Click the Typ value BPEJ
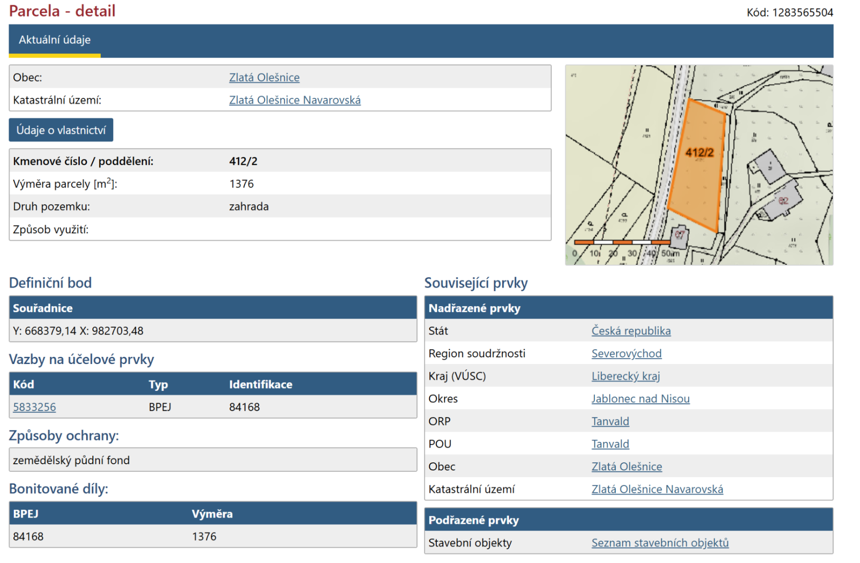 (x=160, y=407)
